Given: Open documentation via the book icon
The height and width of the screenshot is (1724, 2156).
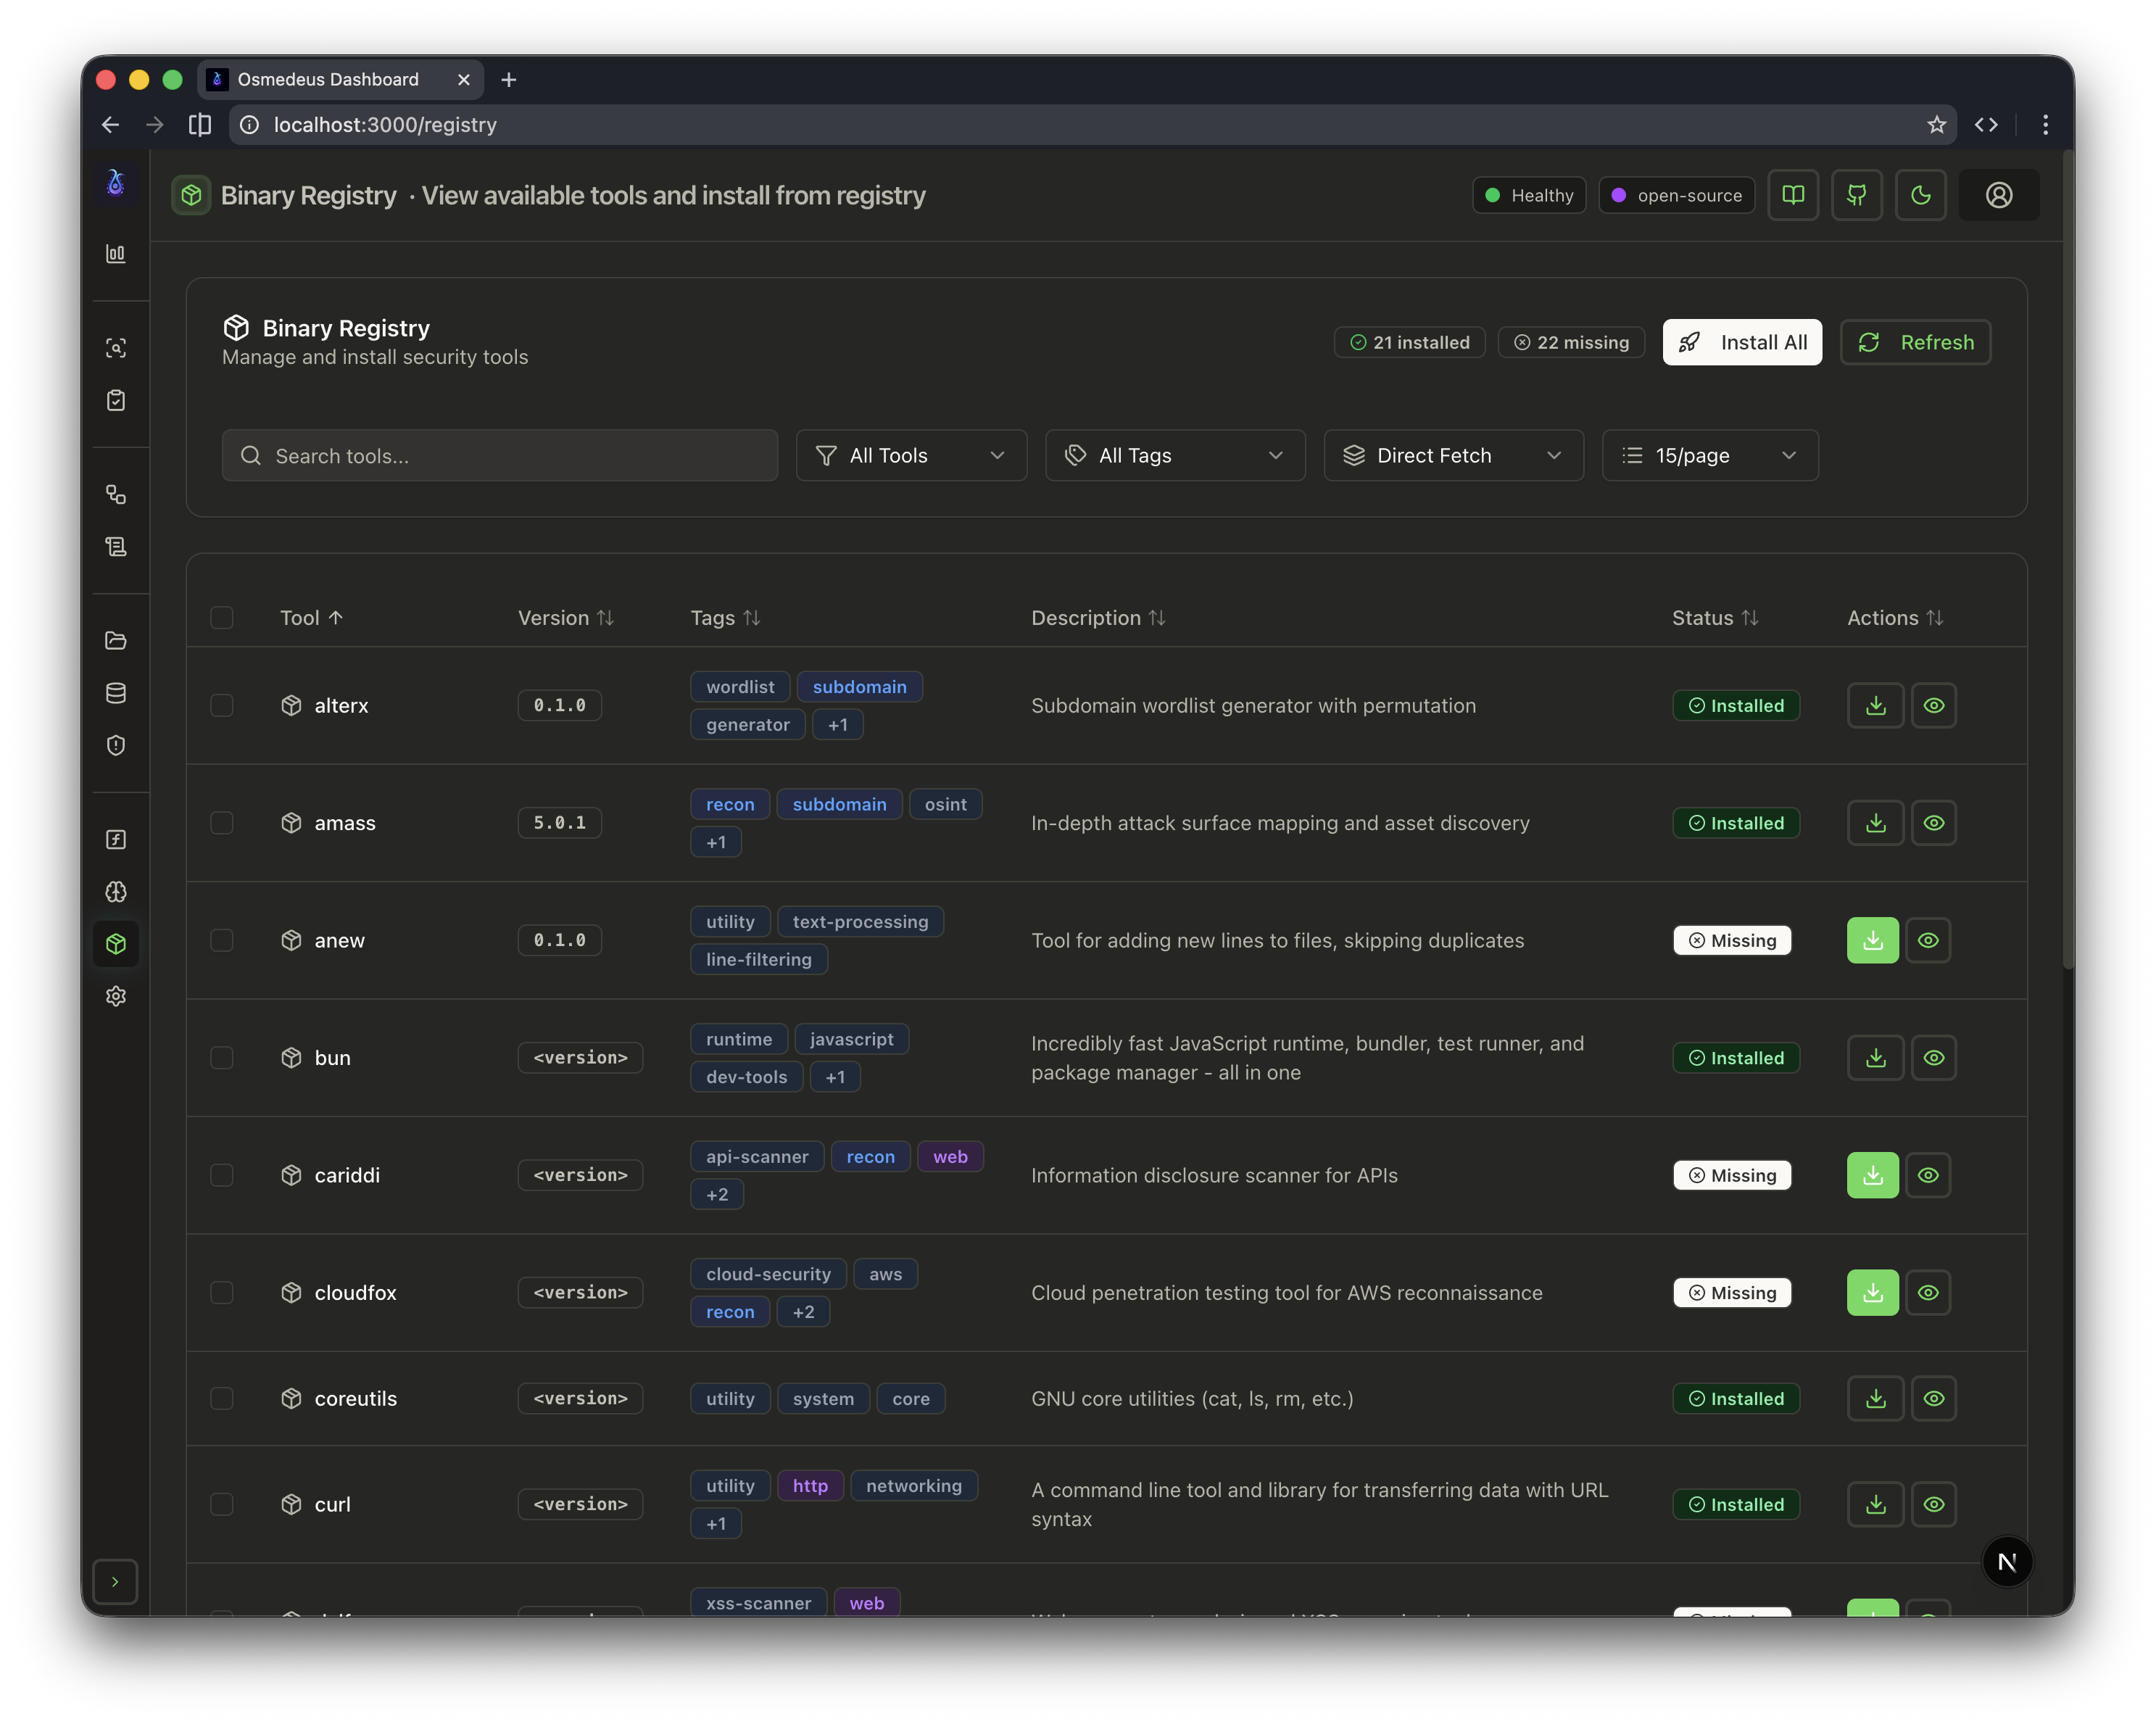Looking at the screenshot, I should click(x=1793, y=195).
